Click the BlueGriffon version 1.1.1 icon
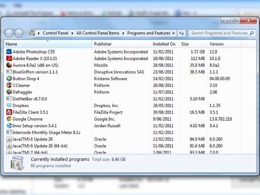 [x=9, y=72]
